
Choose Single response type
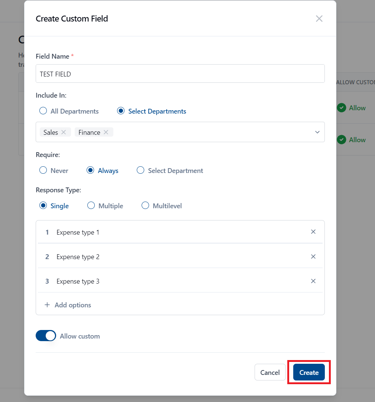(x=43, y=206)
